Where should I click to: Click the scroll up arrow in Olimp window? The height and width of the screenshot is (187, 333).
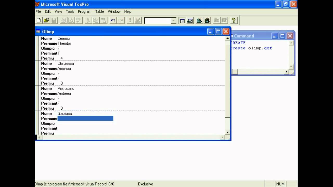click(228, 38)
